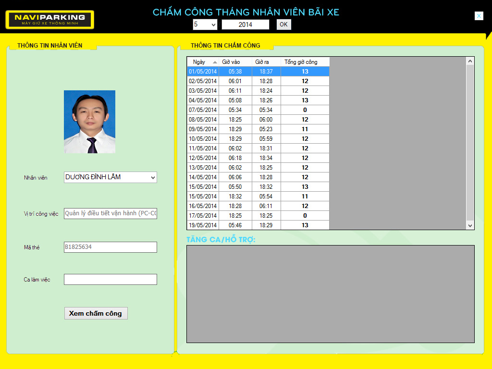Screen dimensions: 492x369
Task: Click the Vị trí công việc field
Action: (x=110, y=213)
